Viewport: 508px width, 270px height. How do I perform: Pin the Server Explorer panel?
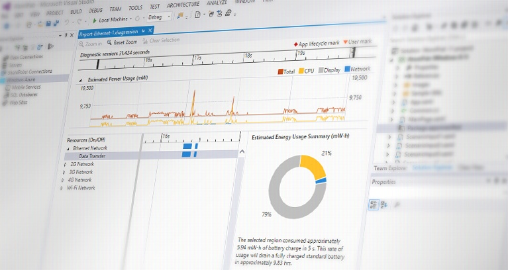(x=66, y=35)
